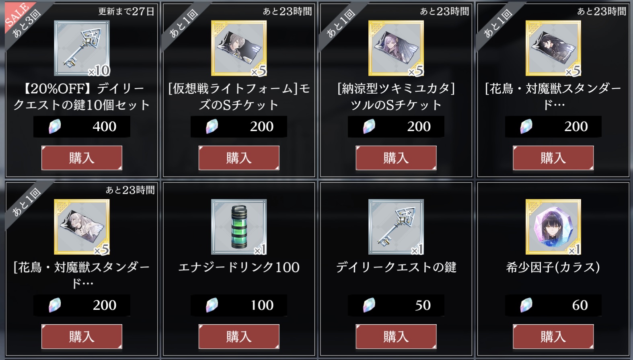Click the エナジードリンク100 item name
This screenshot has width=633, height=360.
(x=239, y=267)
